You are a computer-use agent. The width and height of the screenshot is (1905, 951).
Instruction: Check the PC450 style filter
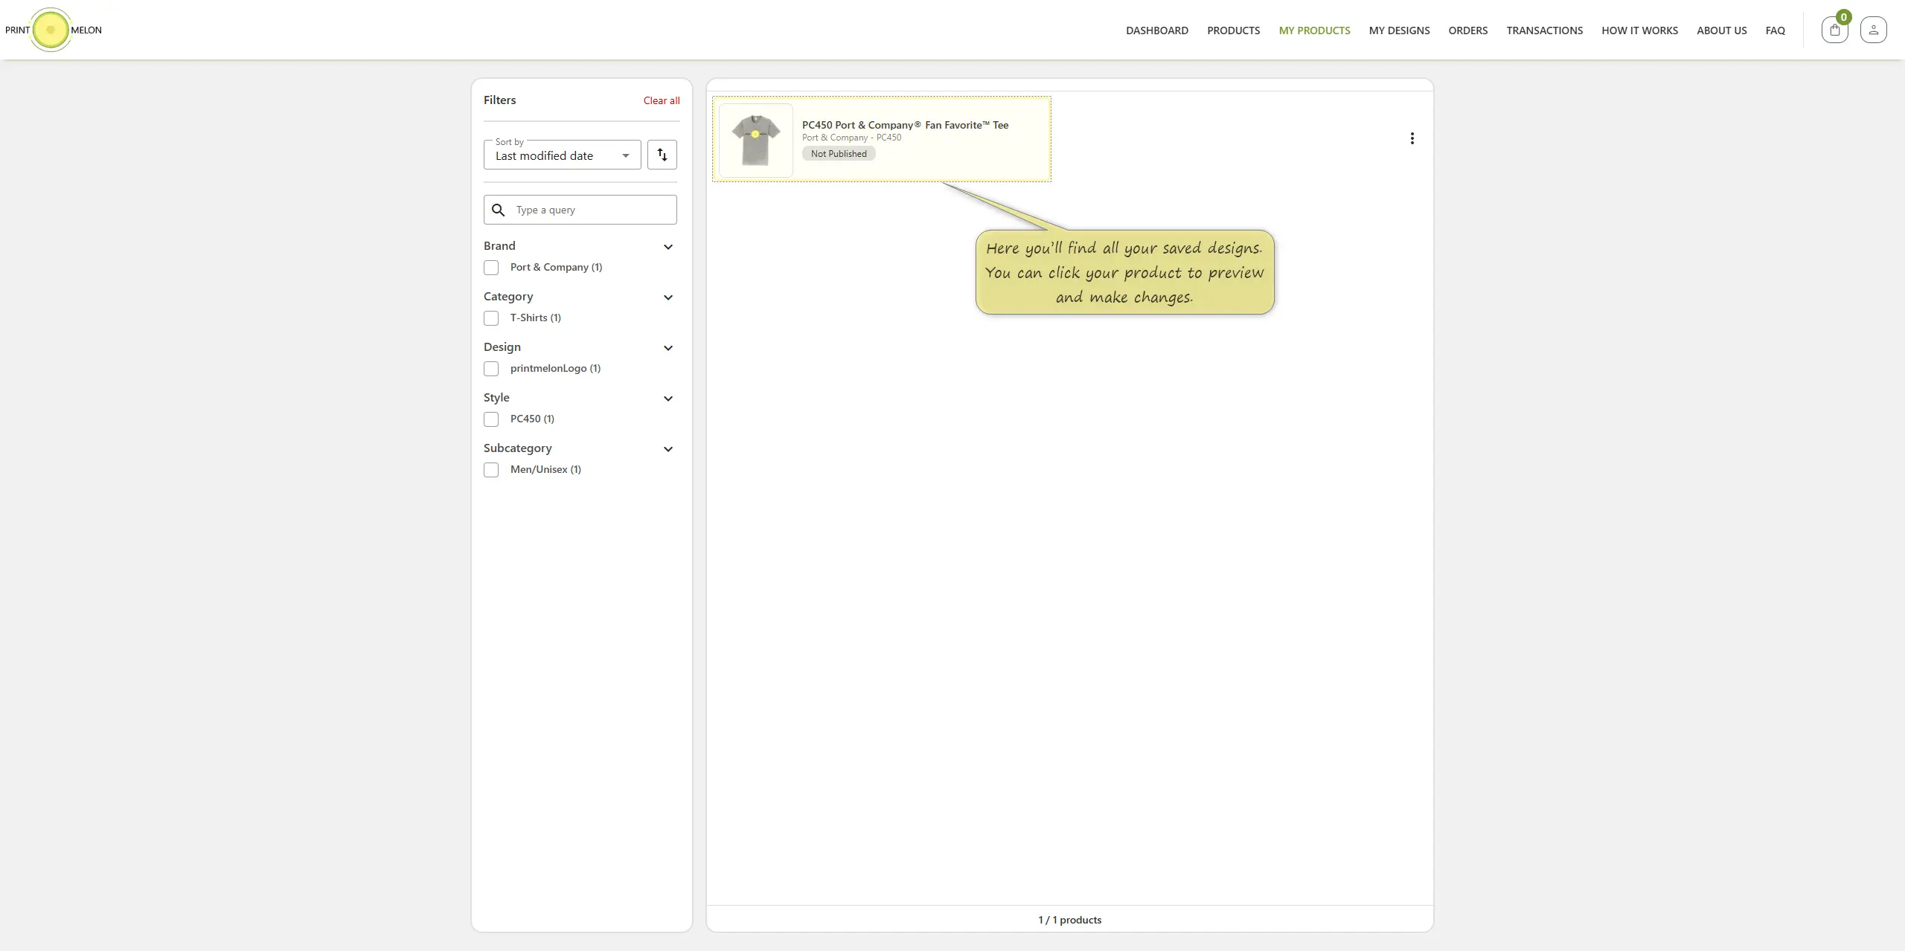pyautogui.click(x=491, y=419)
